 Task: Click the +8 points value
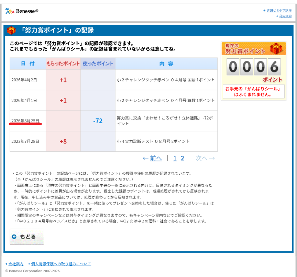(x=63, y=141)
